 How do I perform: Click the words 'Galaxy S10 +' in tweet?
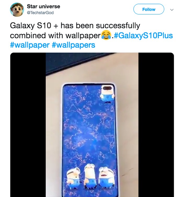pyautogui.click(x=34, y=25)
